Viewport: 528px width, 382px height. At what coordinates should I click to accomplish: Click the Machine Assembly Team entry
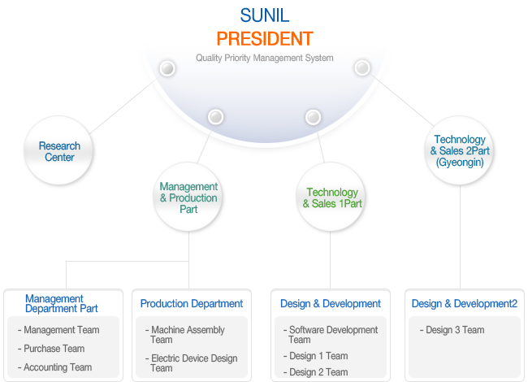(185, 335)
